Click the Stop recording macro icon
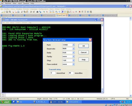The height and width of the screenshot is (106, 132). 82,12
